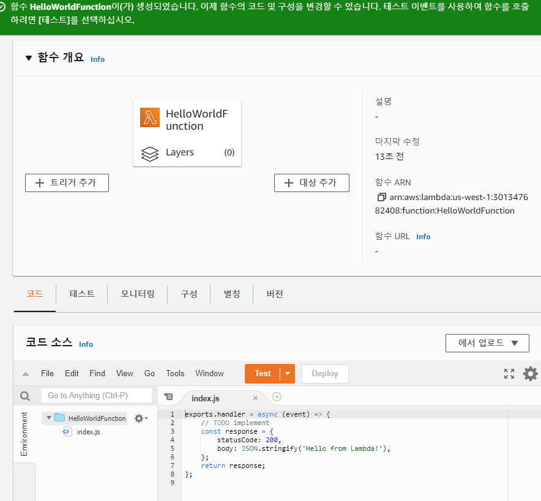Screen dimensions: 541x501
Task: Add a new editor tab with plus icon
Action: coord(277,397)
